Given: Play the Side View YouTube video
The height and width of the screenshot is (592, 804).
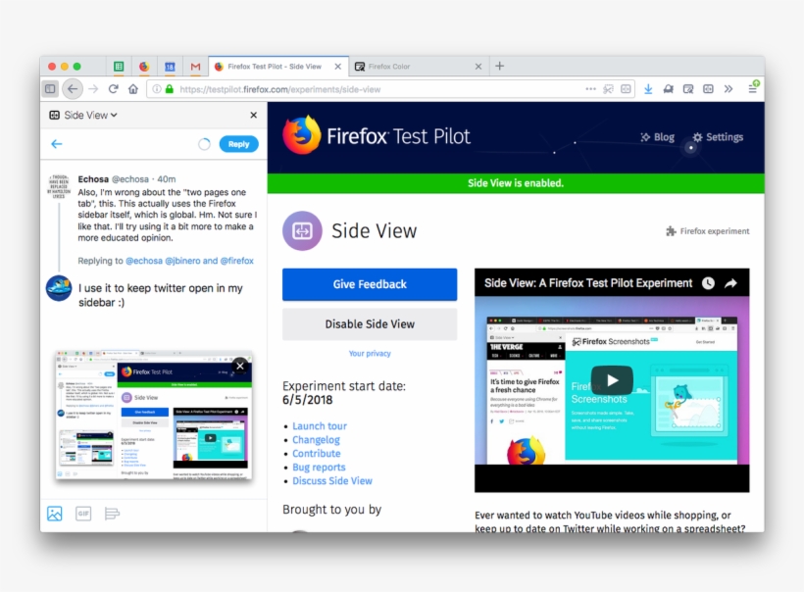Looking at the screenshot, I should (x=612, y=380).
